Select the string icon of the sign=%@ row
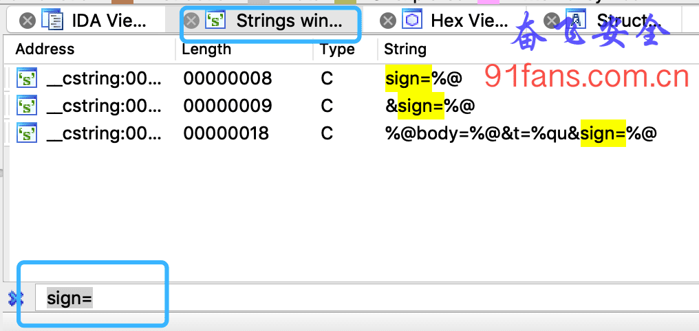The height and width of the screenshot is (331, 699). [27, 78]
